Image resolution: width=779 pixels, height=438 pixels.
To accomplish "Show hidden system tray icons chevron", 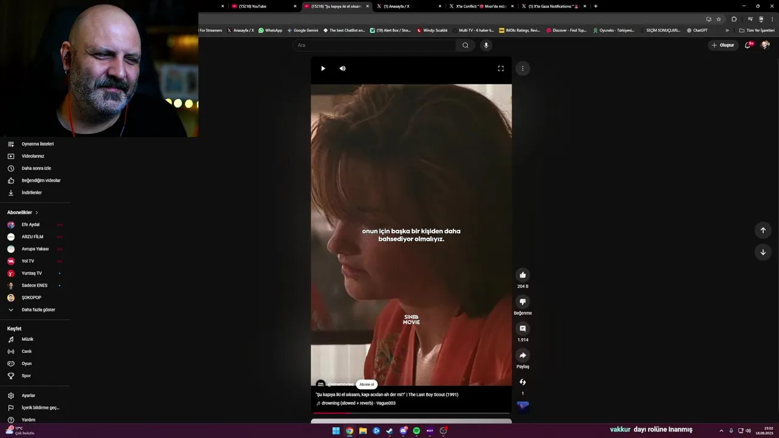I will tap(721, 431).
